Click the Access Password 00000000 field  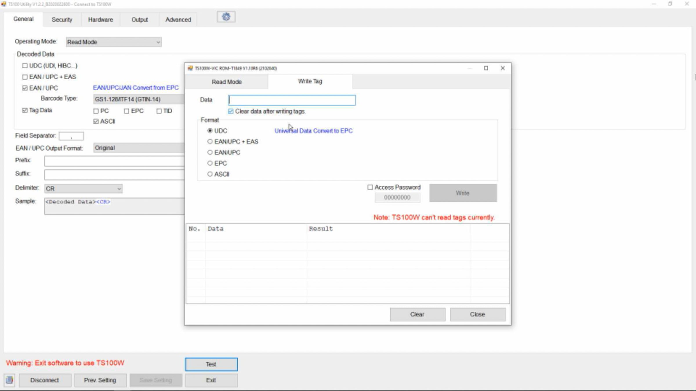point(397,198)
